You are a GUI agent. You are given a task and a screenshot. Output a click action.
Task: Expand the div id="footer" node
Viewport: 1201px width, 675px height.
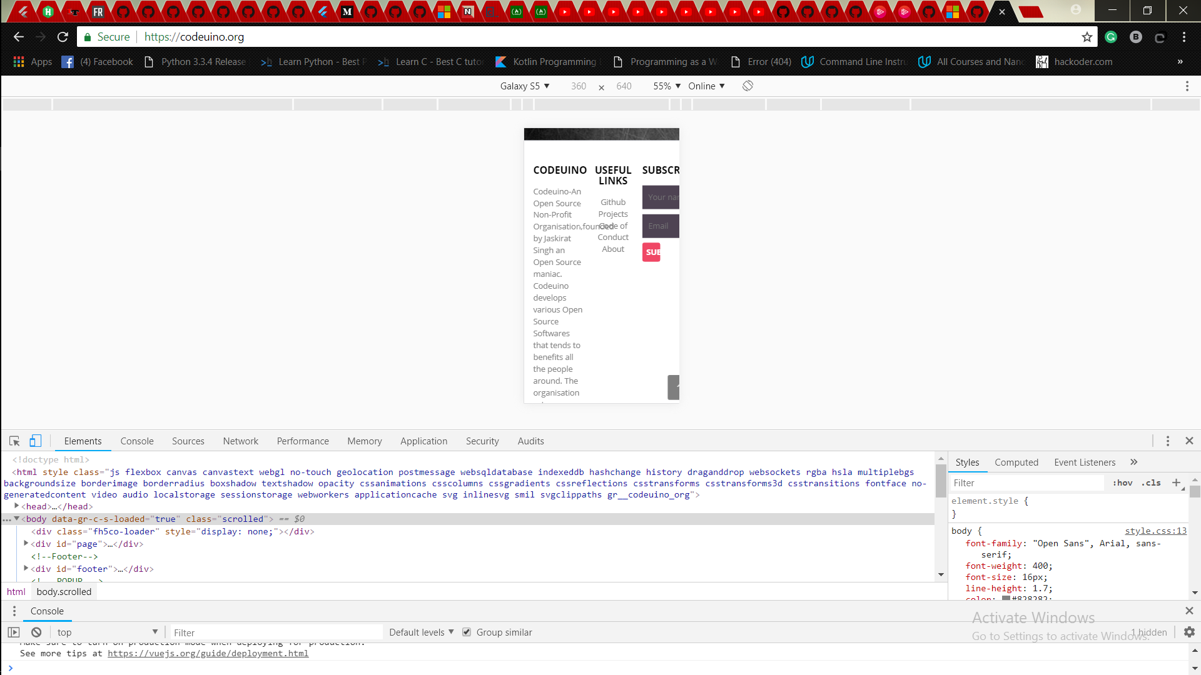pyautogui.click(x=26, y=569)
